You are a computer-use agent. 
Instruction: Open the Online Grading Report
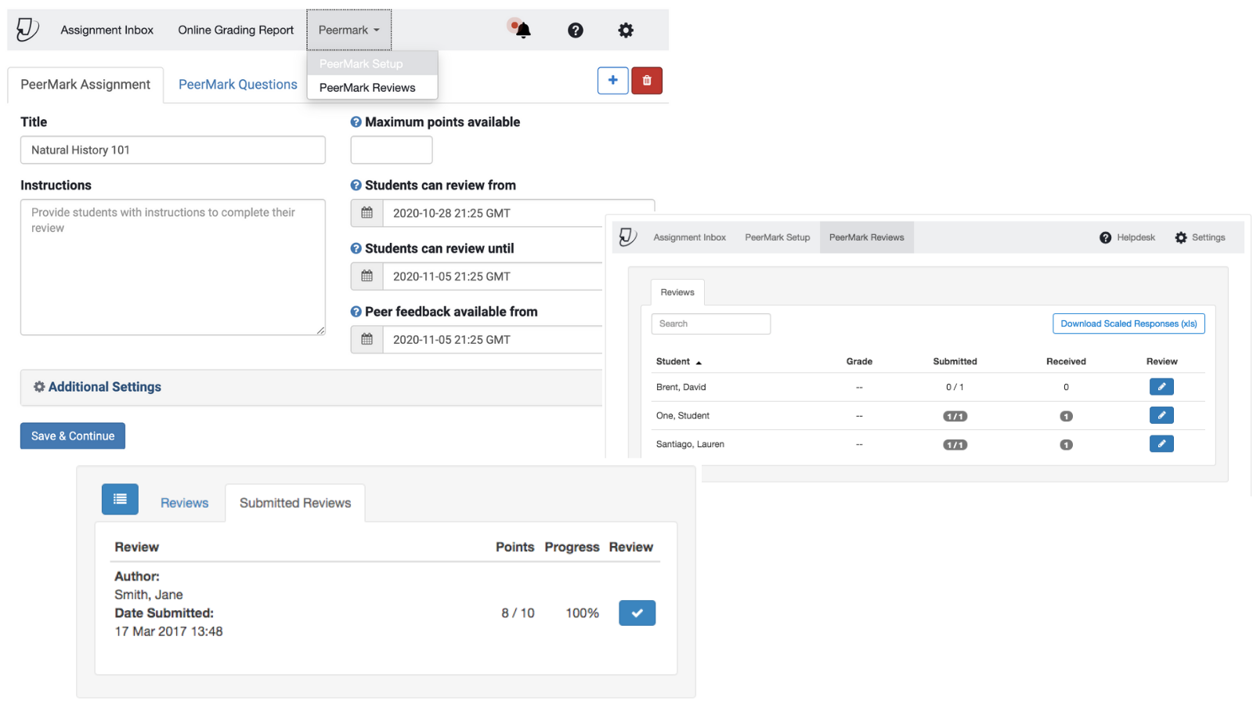click(x=236, y=30)
